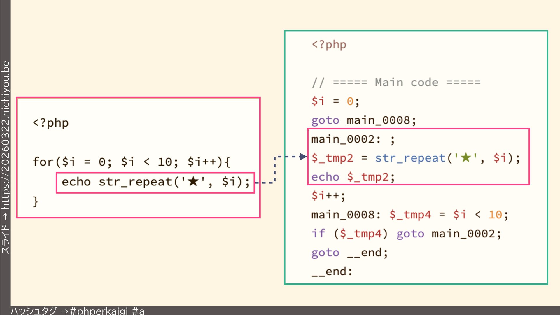Click the Main code comment line
The image size is (560, 315).
(396, 83)
